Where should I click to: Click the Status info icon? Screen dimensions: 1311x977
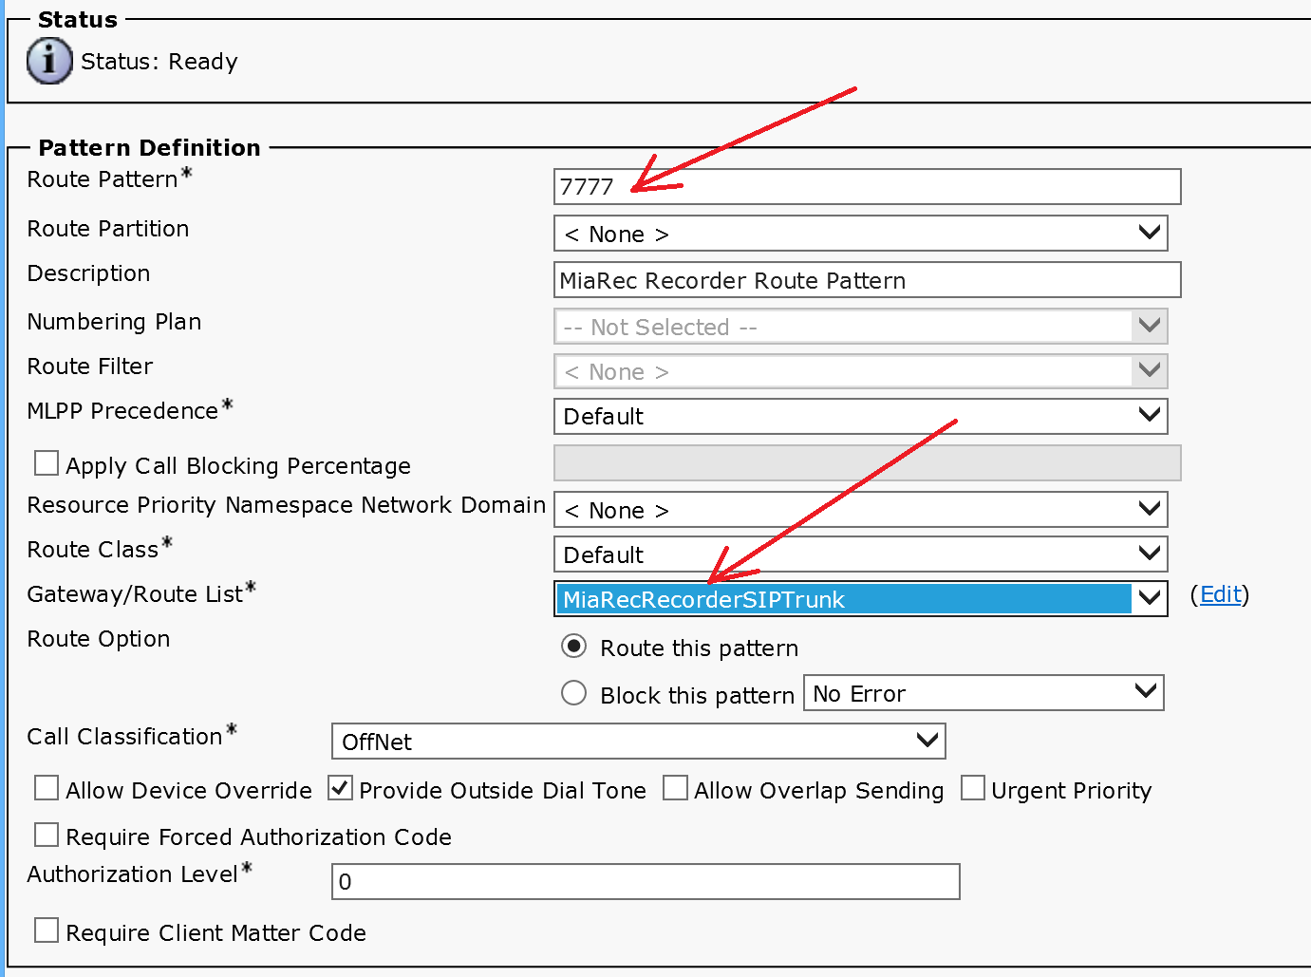click(49, 61)
